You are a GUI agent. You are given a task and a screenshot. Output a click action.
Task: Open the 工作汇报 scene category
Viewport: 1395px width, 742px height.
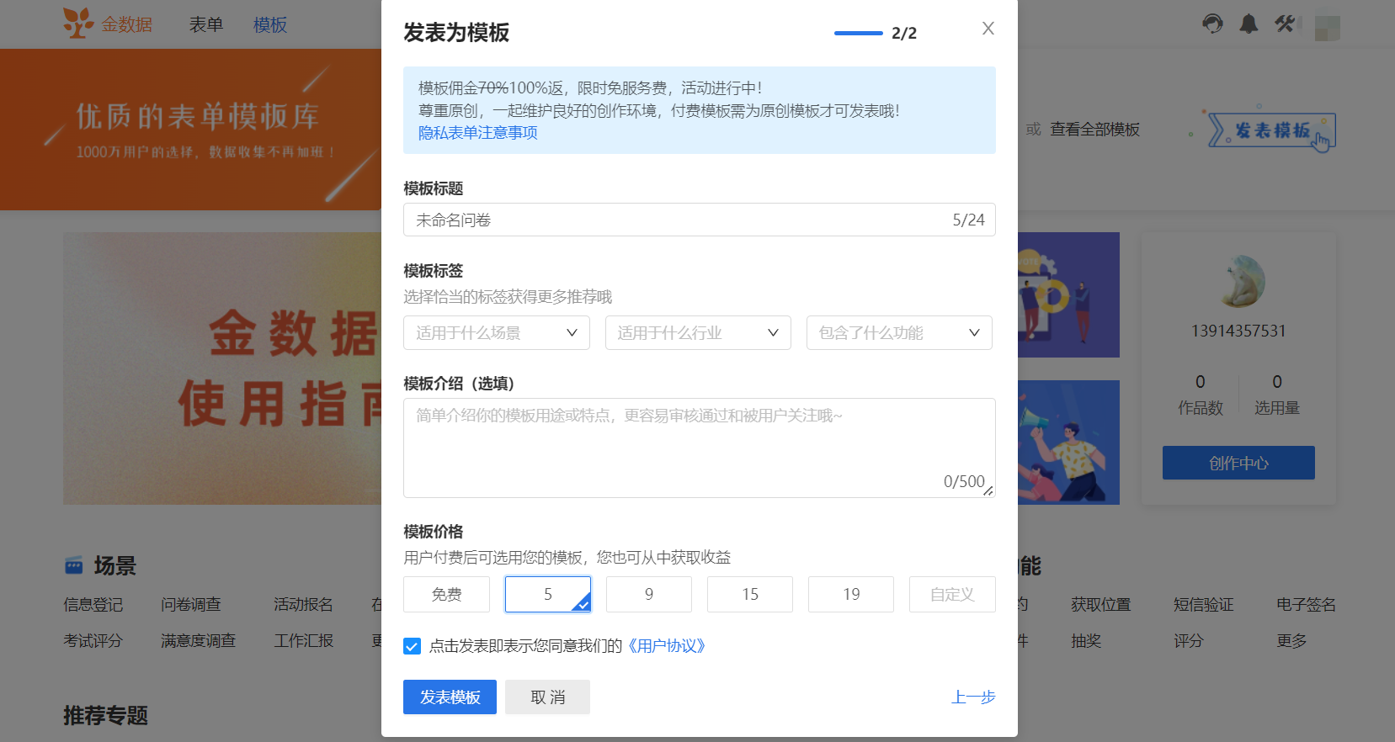(304, 641)
